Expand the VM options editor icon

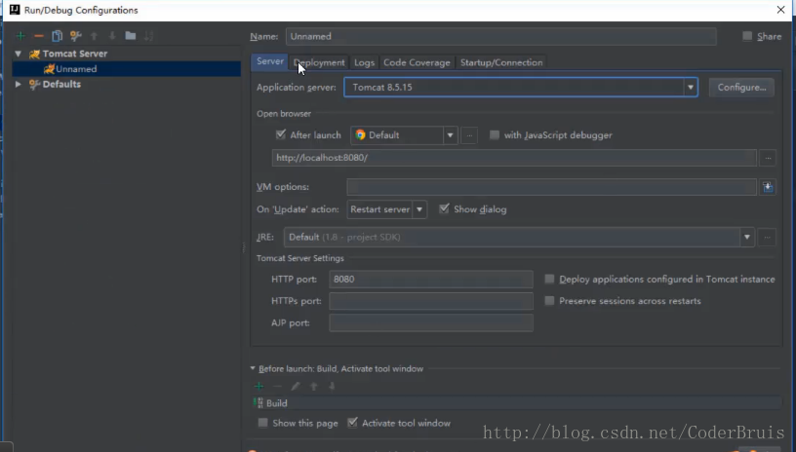coord(768,187)
